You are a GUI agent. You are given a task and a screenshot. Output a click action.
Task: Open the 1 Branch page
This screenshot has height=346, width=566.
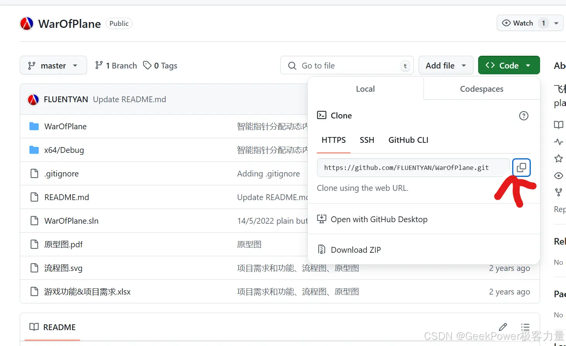[x=115, y=65]
